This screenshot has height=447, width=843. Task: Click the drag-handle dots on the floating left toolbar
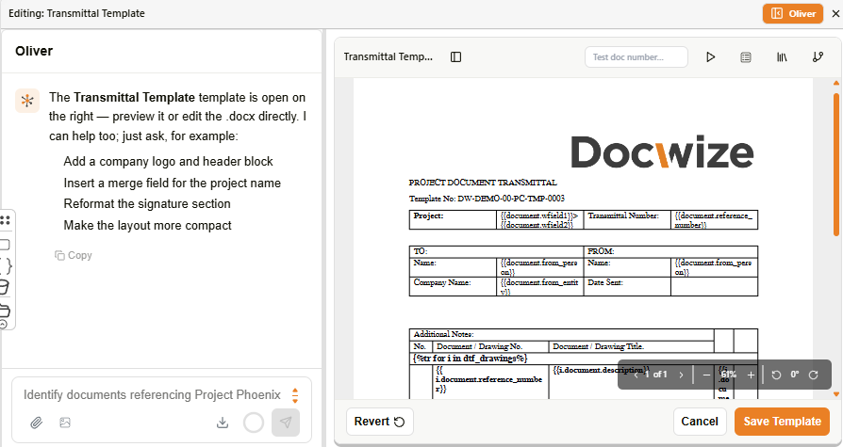(6, 220)
